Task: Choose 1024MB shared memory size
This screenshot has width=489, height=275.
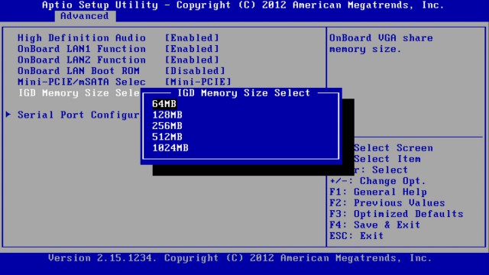Action: pyautogui.click(x=170, y=147)
